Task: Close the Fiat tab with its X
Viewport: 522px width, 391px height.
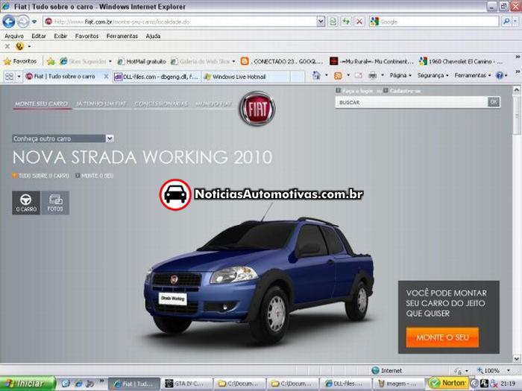Action: pyautogui.click(x=106, y=77)
